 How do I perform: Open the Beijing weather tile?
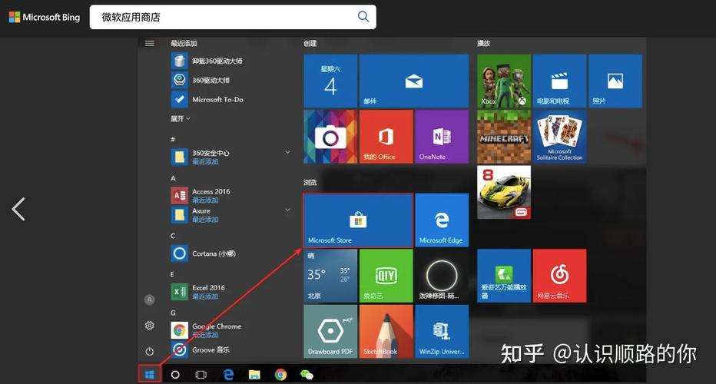[330, 276]
